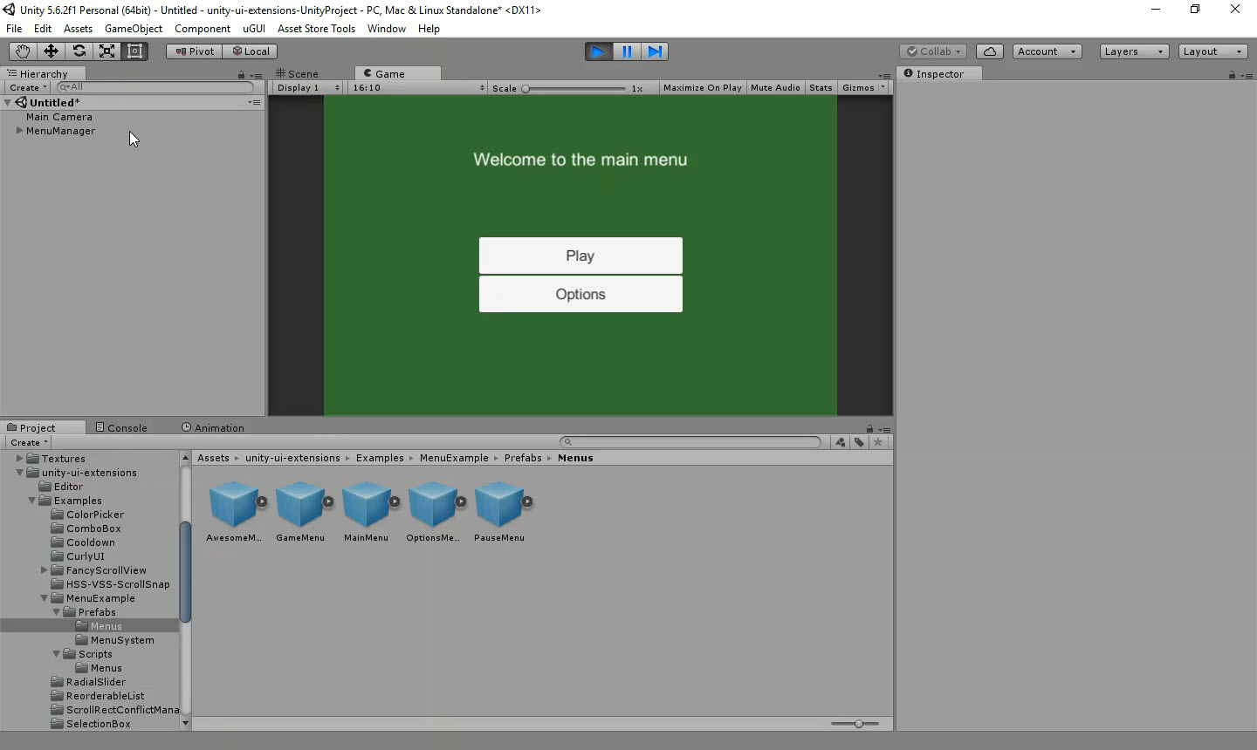The image size is (1257, 750).
Task: Click Examples in the breadcrumb path
Action: click(x=380, y=458)
